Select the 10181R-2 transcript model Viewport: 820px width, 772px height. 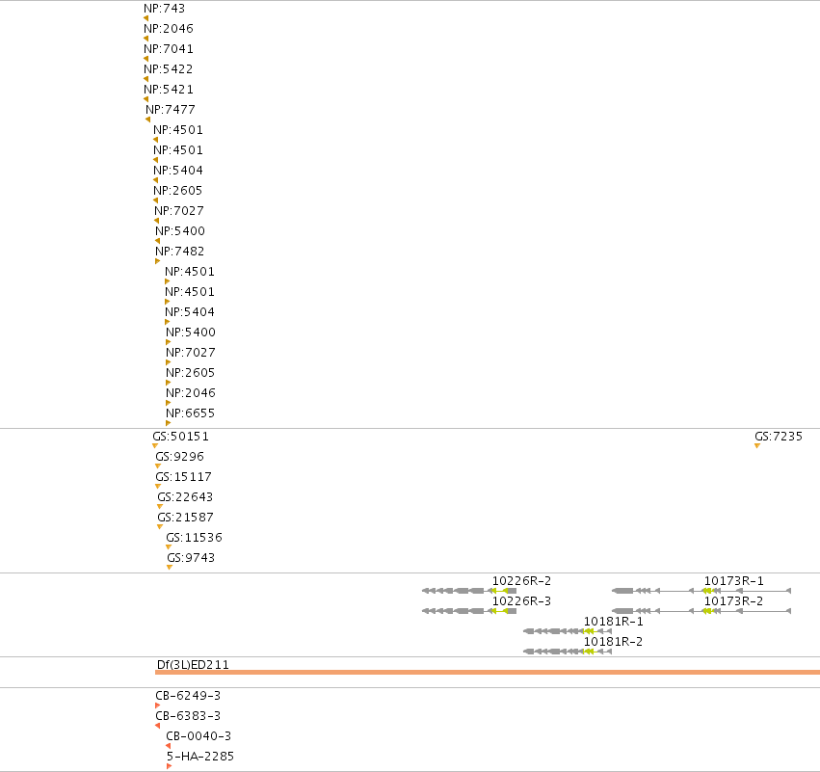(568, 652)
